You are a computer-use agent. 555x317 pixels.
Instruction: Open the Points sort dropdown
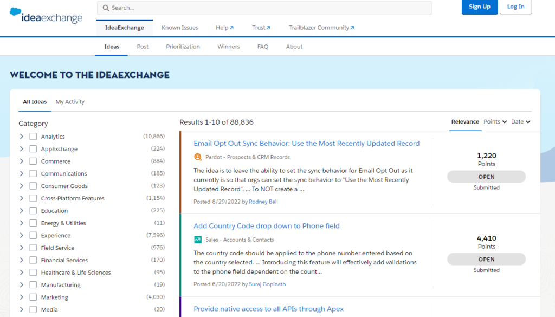(x=494, y=121)
